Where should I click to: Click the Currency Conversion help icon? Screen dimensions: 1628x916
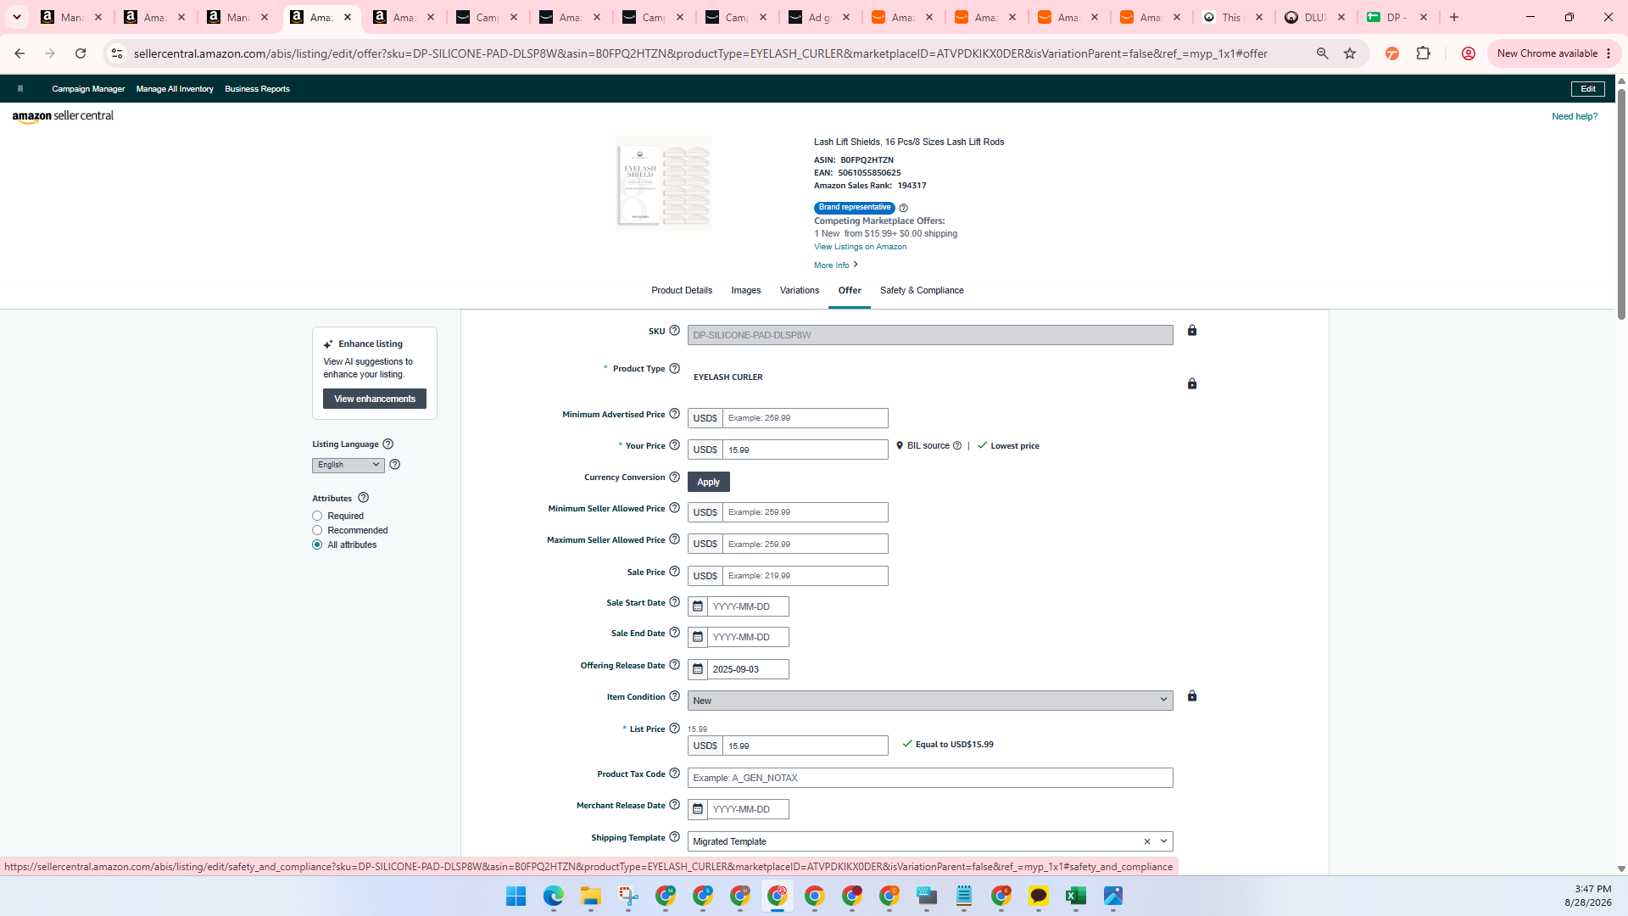[x=674, y=478]
